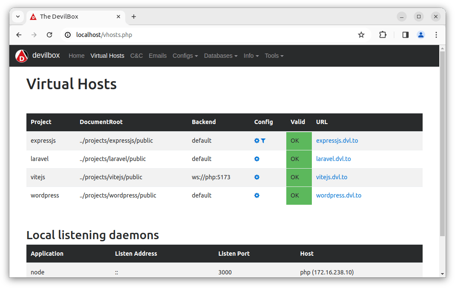Open config gear icon for vitejs project
455x288 pixels.
pos(256,177)
